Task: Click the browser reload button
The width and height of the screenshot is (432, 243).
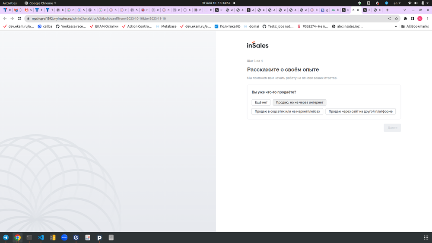Action: (19, 19)
